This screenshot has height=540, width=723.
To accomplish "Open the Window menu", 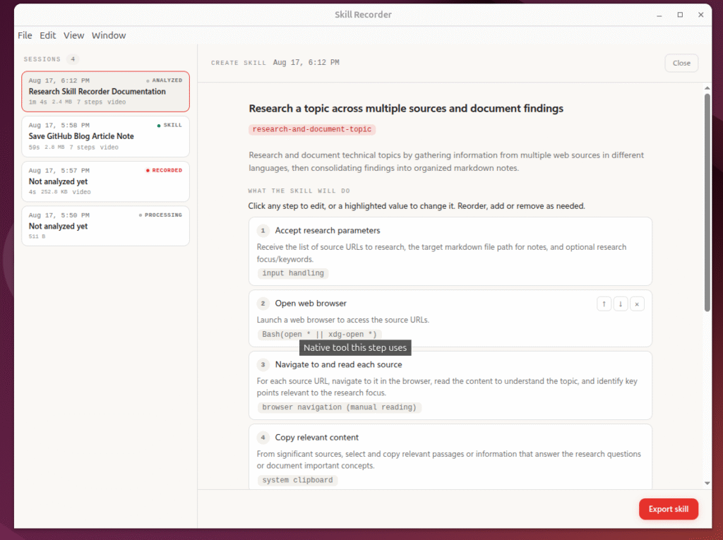I will [108, 35].
